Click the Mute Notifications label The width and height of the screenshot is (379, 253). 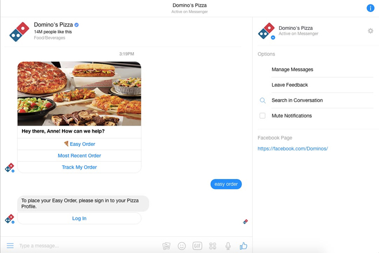(x=292, y=116)
